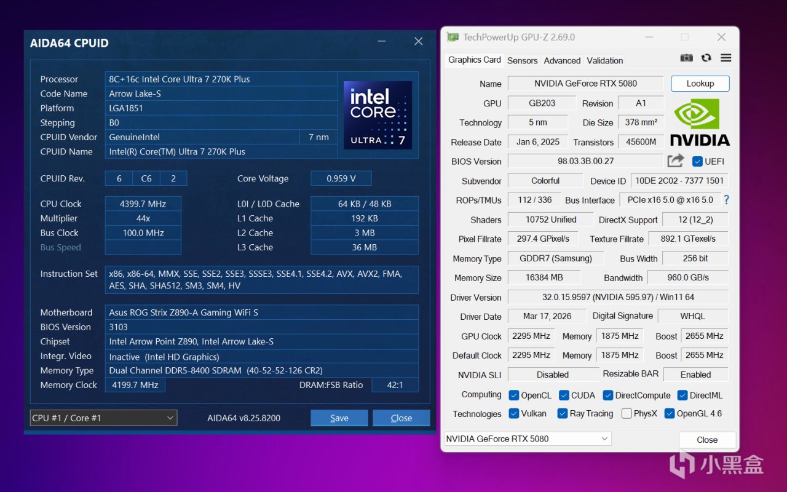Toggle the CUDA checkbox
The image size is (787, 492).
[564, 395]
